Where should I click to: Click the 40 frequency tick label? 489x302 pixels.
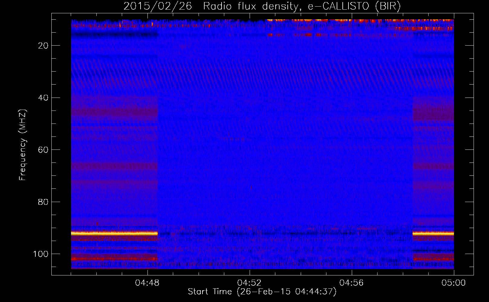[x=44, y=98]
